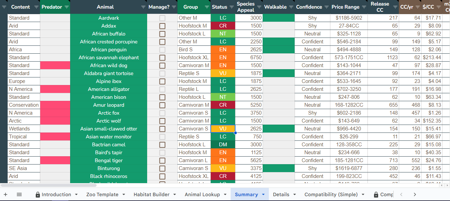Check the Manage box for Amur leopard
This screenshot has height=201, width=450.
162,105
